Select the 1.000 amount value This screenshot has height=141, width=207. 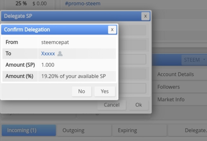pos(48,65)
